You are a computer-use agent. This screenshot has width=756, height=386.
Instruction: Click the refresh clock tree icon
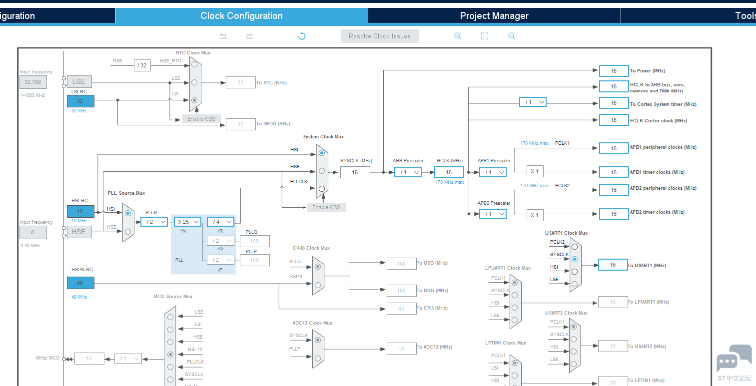[302, 36]
